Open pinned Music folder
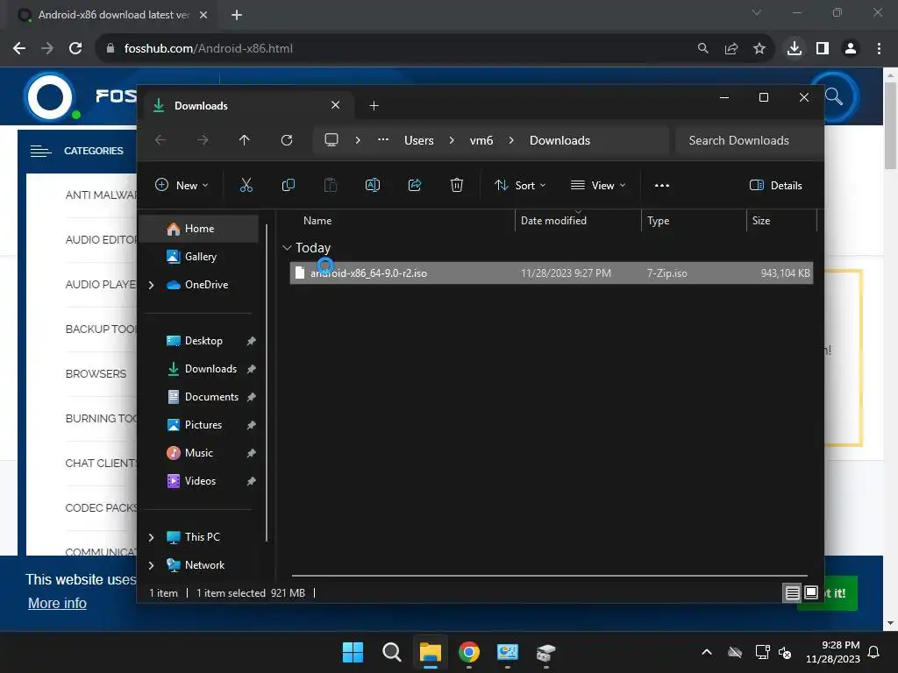Image resolution: width=898 pixels, height=673 pixels. pyautogui.click(x=199, y=453)
